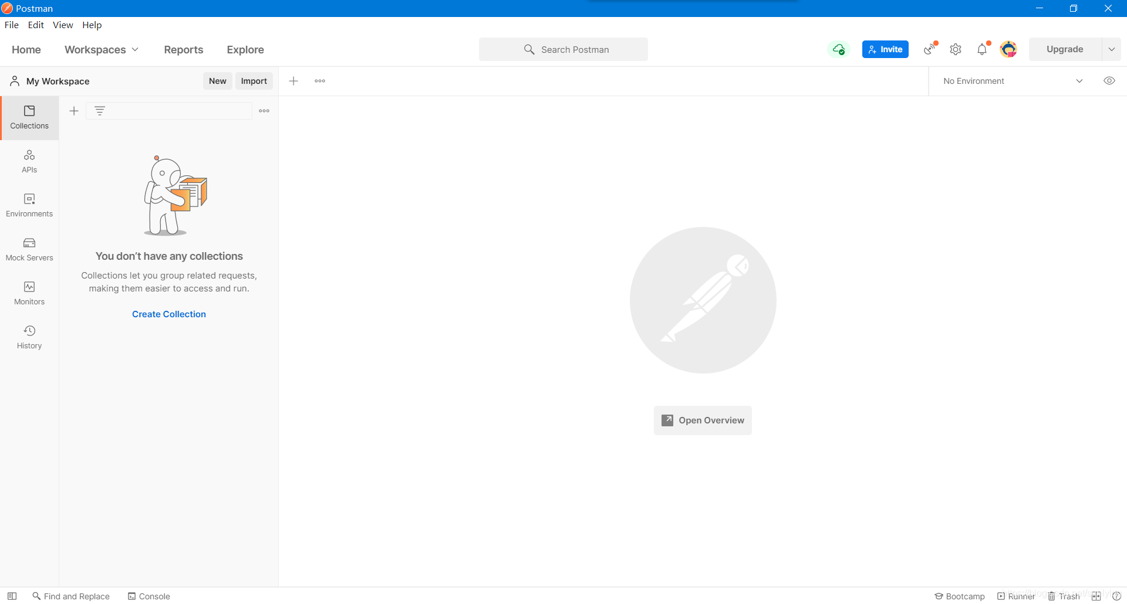Viewport: 1127px width, 604px height.
Task: Open the File menu
Action: coord(12,25)
